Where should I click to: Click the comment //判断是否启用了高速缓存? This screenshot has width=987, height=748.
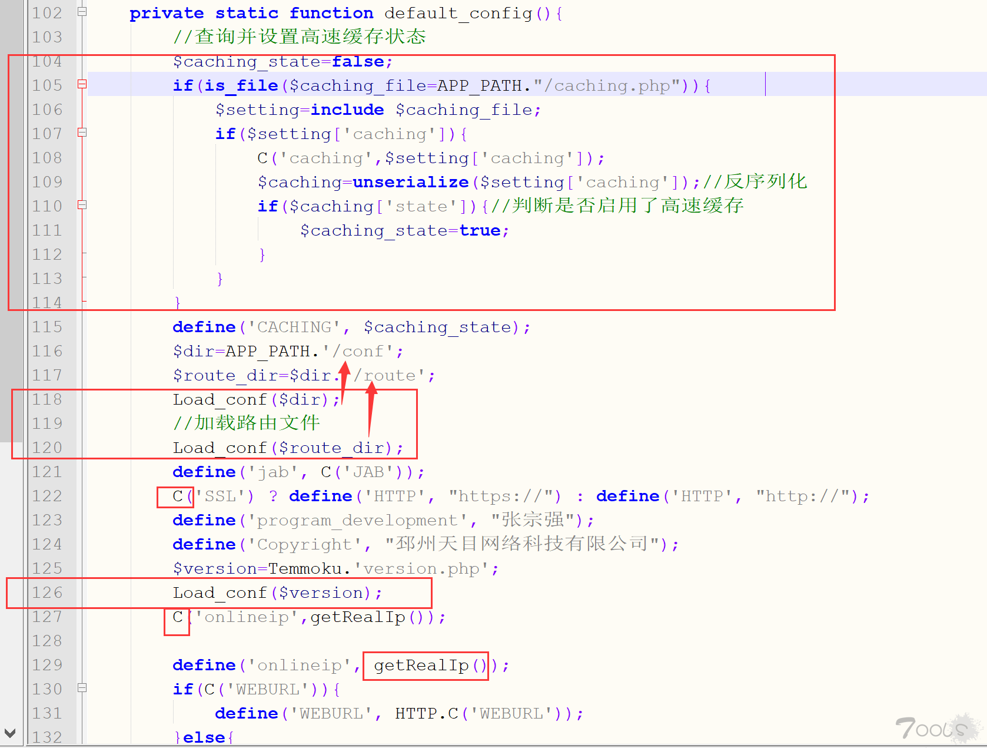[617, 206]
